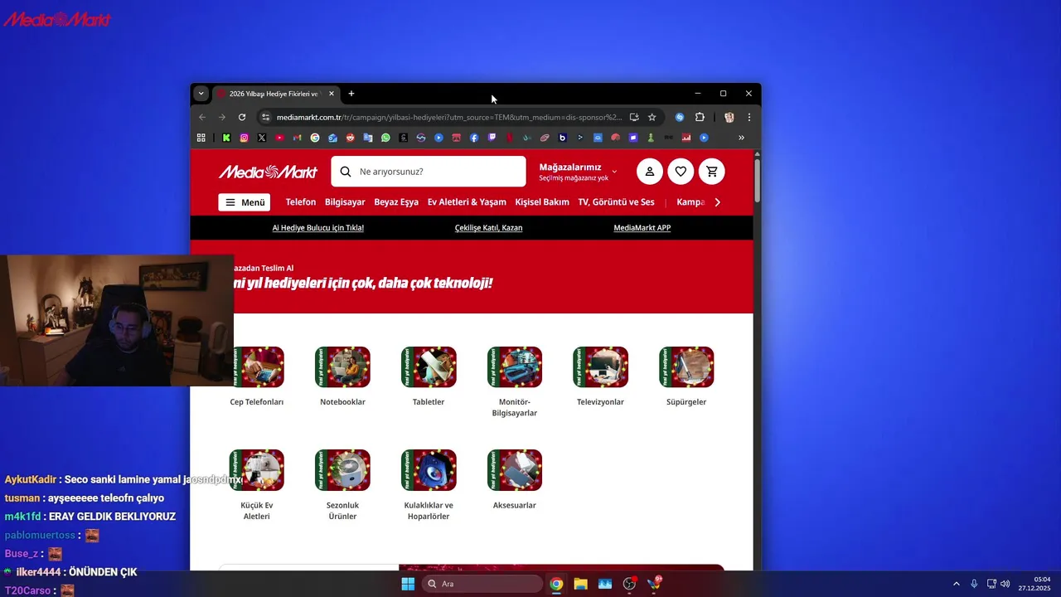
Task: Open the Windows Start menu
Action: [408, 584]
